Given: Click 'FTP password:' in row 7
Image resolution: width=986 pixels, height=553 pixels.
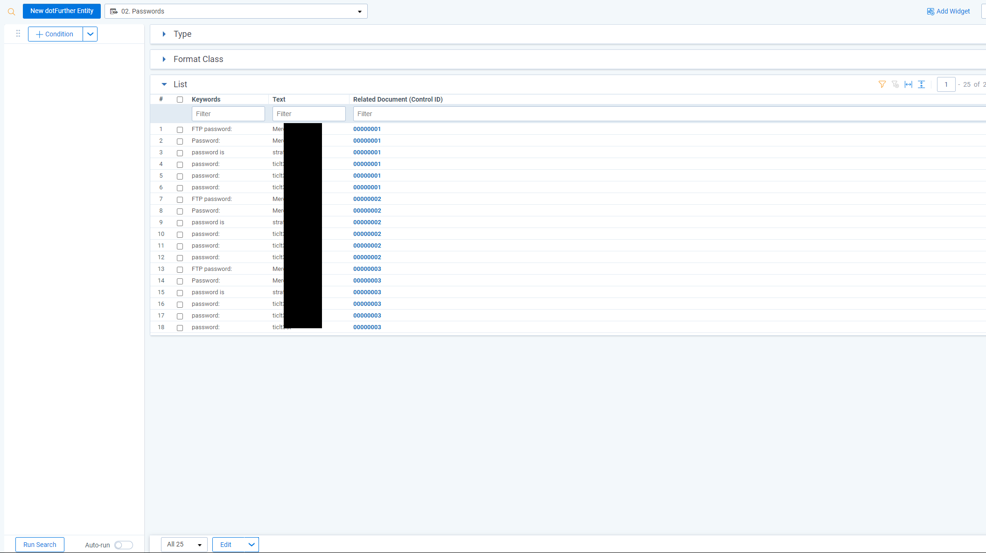Looking at the screenshot, I should (x=211, y=199).
